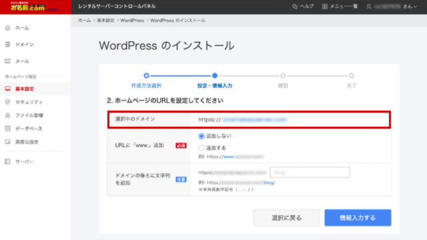
Task: Open ドメイン in the sidebar menu
Action: coord(25,45)
